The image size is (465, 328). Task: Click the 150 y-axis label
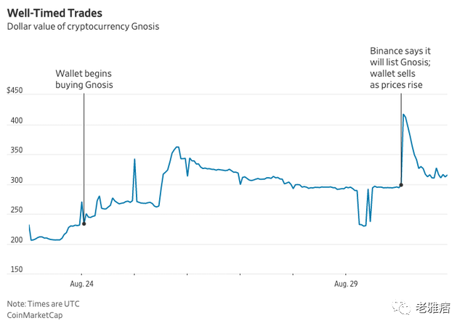coord(17,270)
